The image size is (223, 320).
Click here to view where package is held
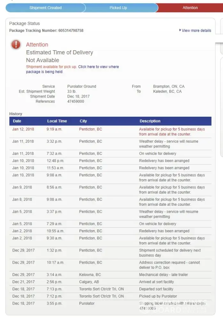point(98,67)
